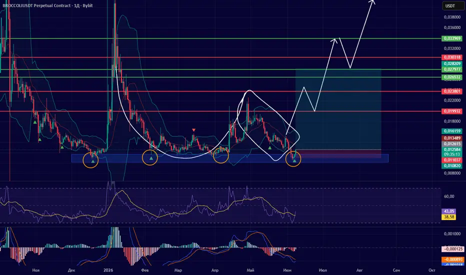Click the MACD 0,001000 scale value

click(452, 233)
